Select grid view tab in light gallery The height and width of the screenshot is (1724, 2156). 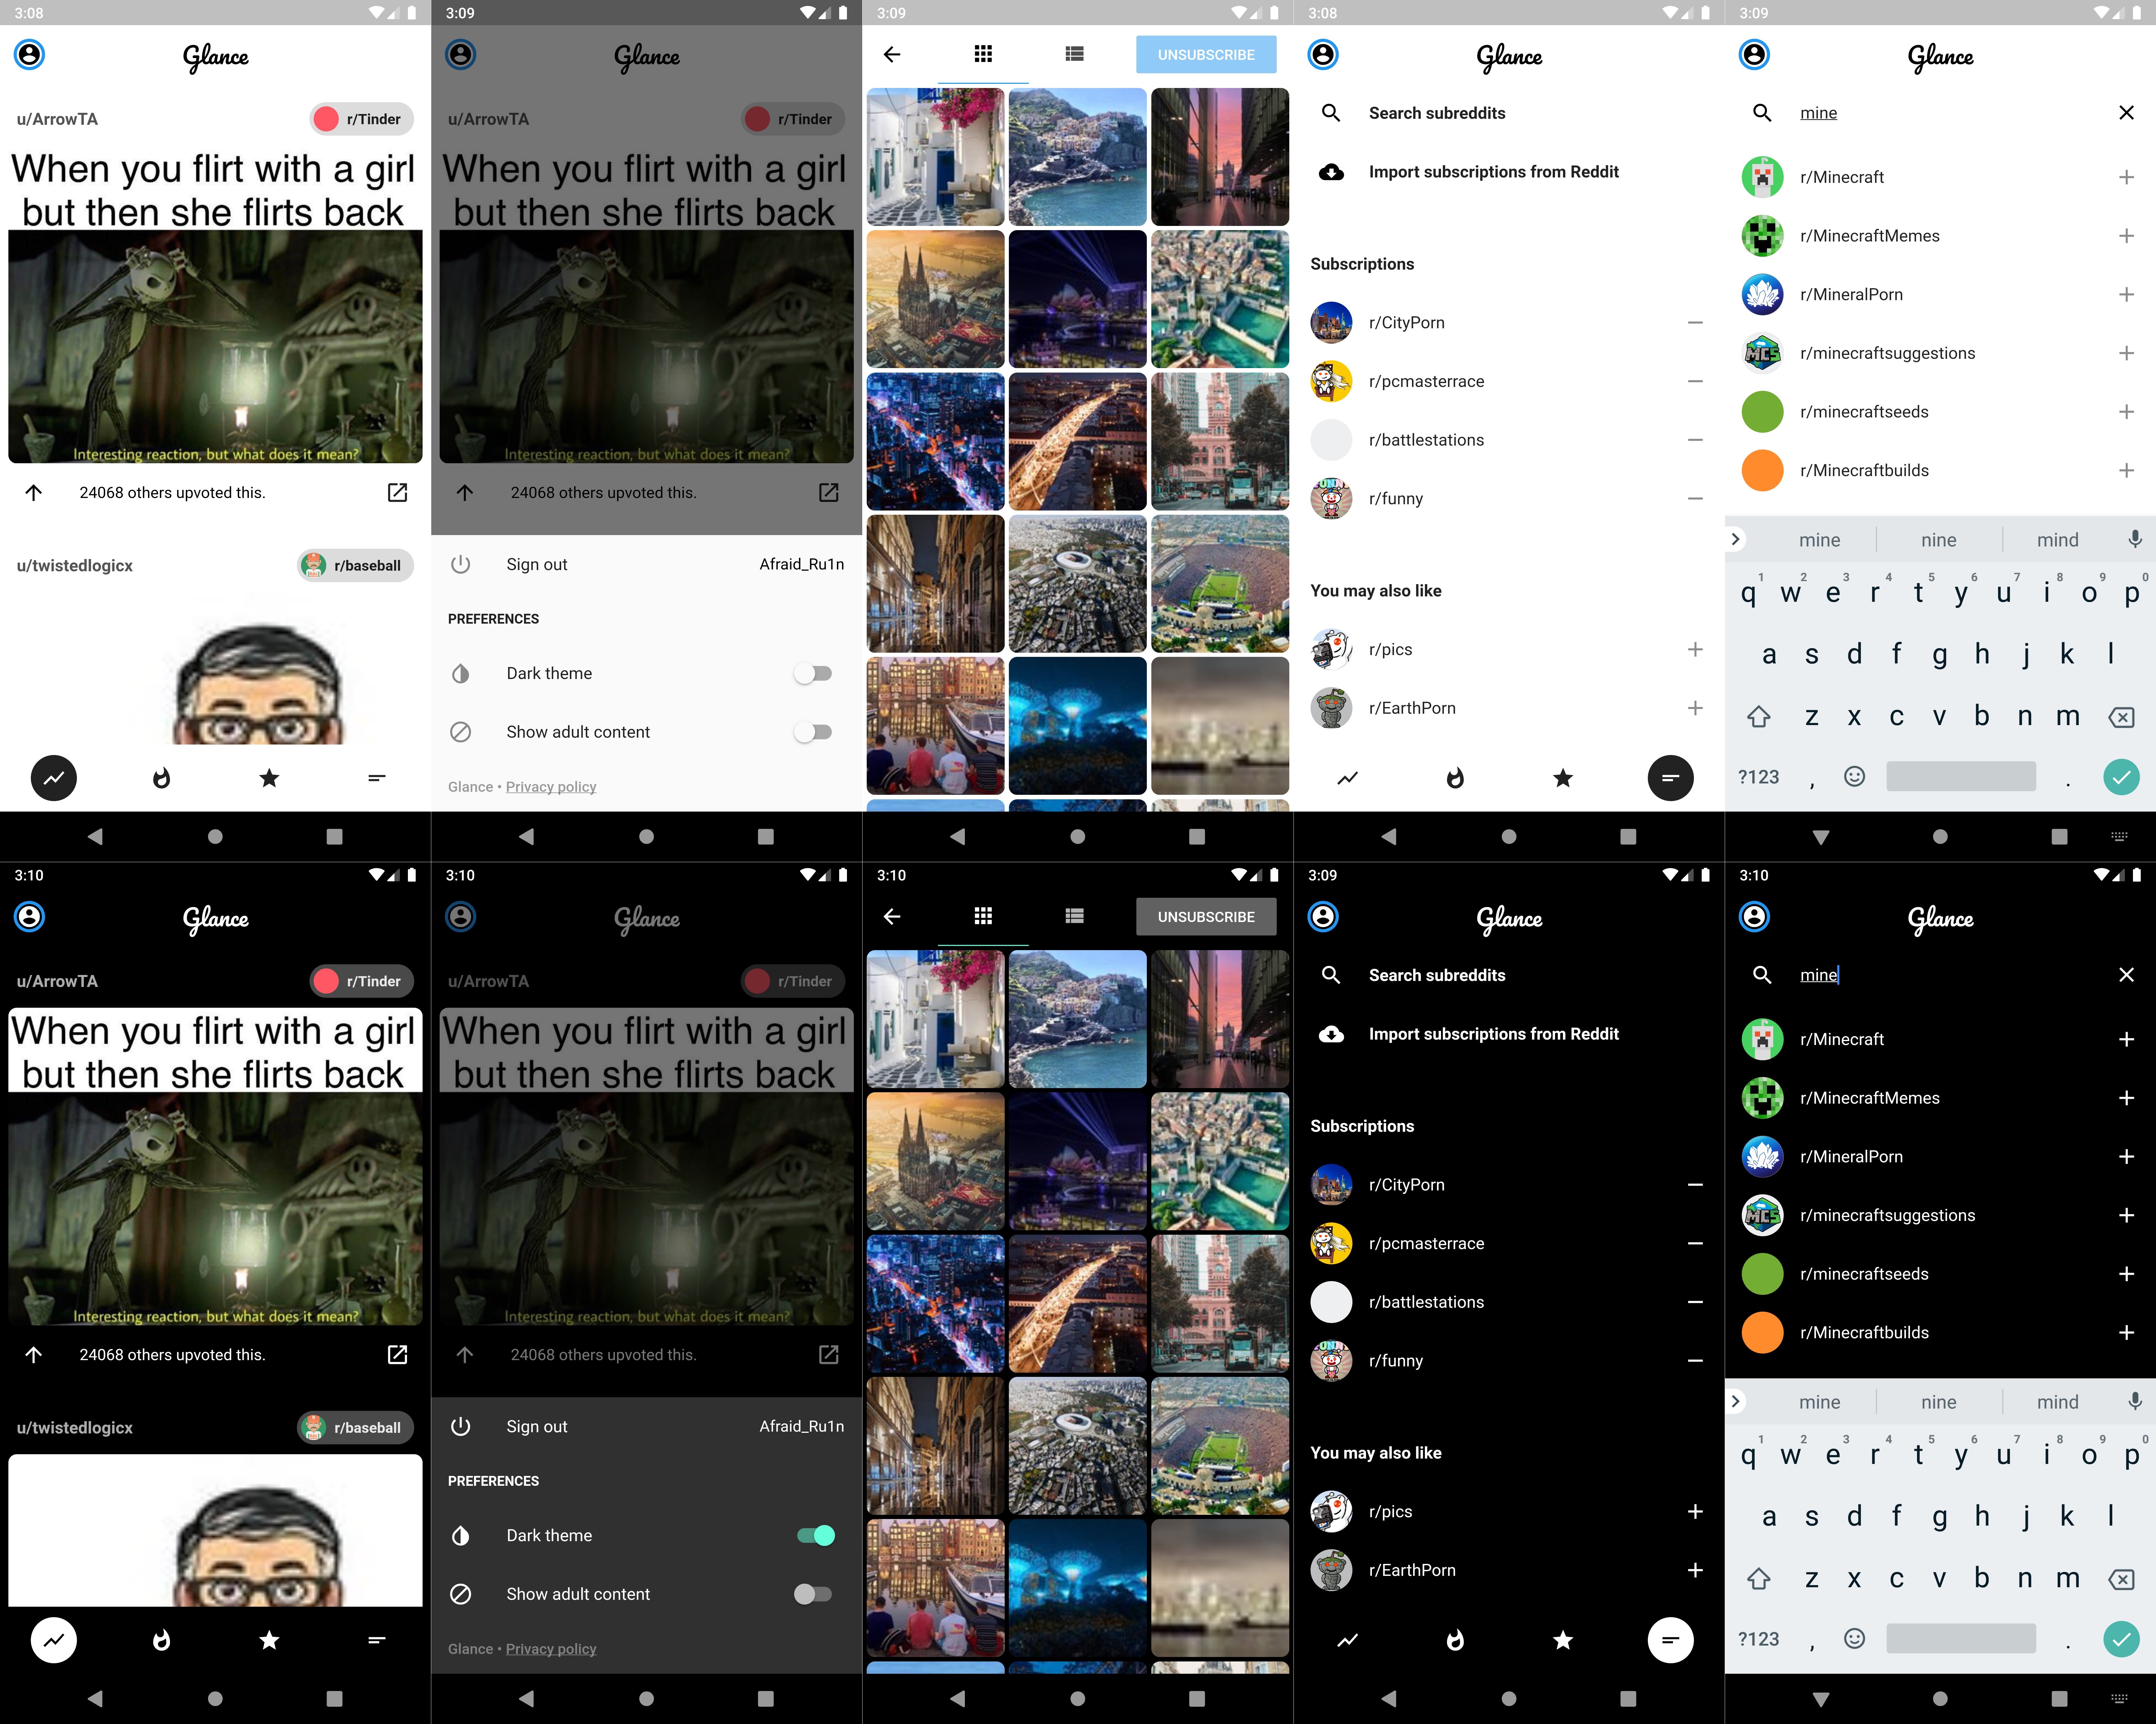click(983, 54)
